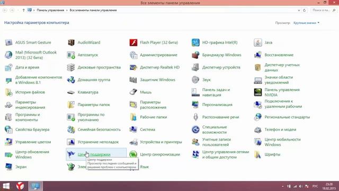The height and width of the screenshot is (191, 339).
Task: Click the taskbar clock and date
Action: pyautogui.click(x=329, y=186)
